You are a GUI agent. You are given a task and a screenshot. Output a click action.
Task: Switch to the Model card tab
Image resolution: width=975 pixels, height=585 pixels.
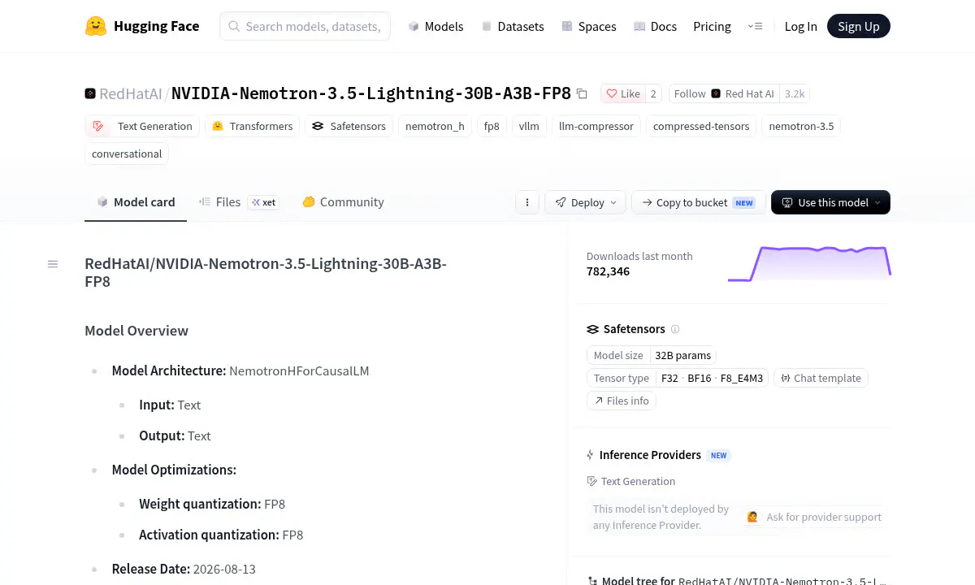tap(136, 202)
